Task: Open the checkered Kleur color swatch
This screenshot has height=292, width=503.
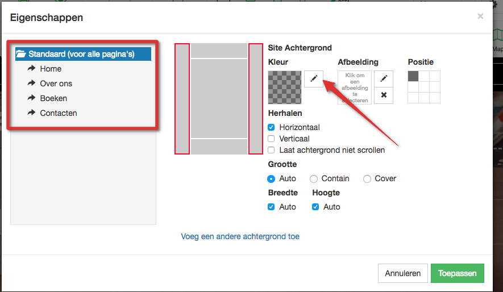Action: point(285,87)
